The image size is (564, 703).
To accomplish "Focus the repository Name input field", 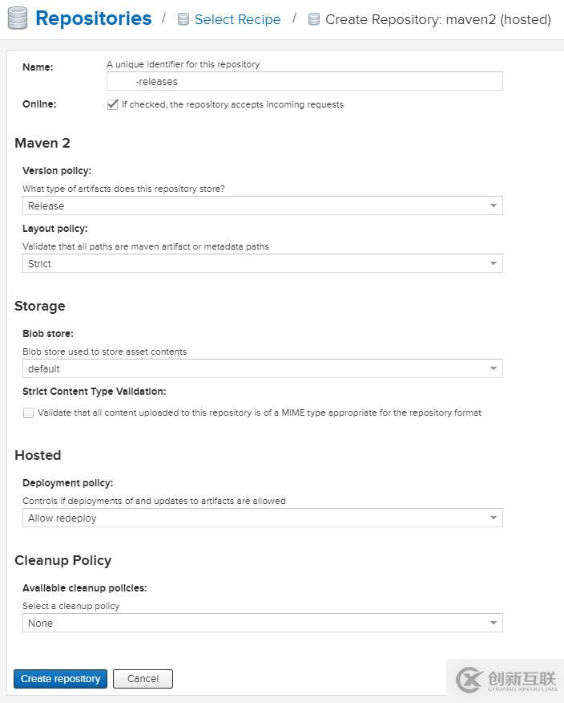I will point(304,81).
